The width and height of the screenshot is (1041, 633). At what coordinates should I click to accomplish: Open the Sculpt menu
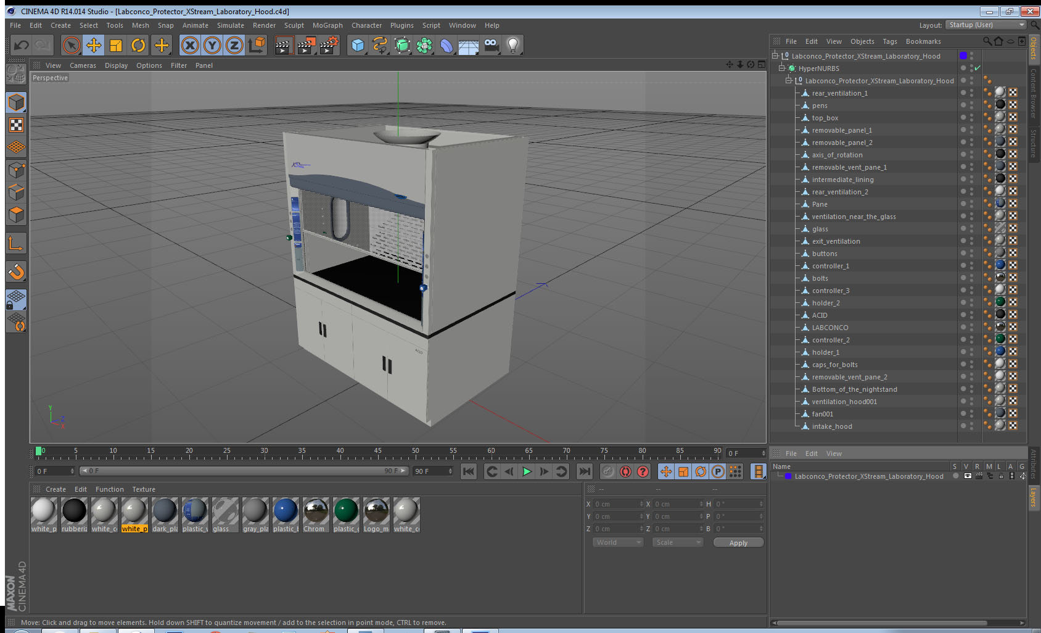click(294, 25)
